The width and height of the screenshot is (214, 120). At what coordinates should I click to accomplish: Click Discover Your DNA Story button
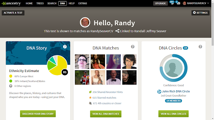click(38, 114)
